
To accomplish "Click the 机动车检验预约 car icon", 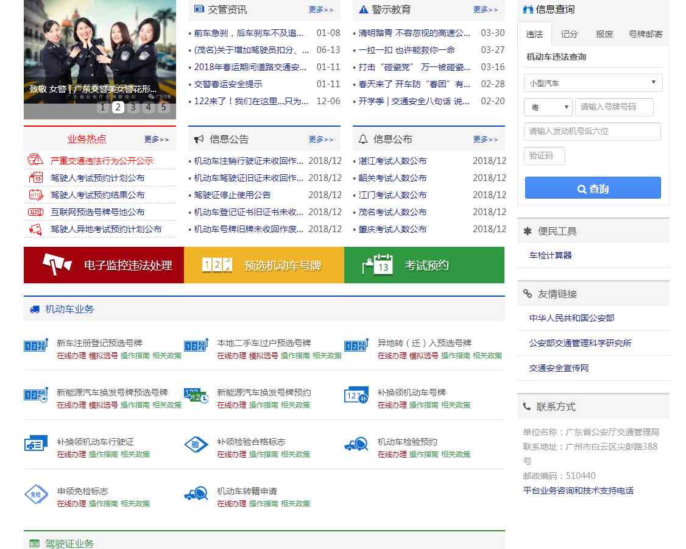I will [356, 444].
